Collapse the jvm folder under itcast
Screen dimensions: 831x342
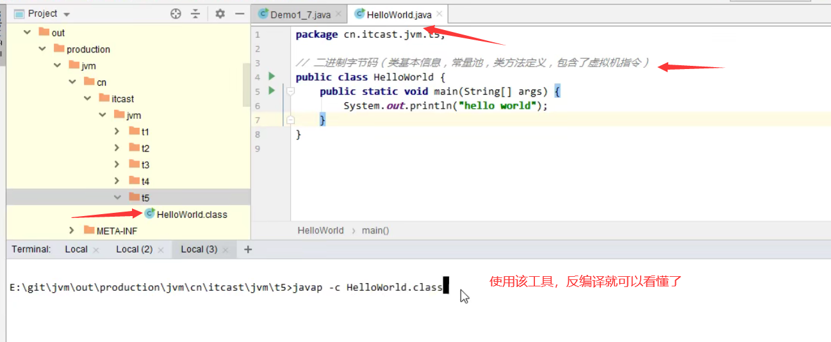coord(103,116)
